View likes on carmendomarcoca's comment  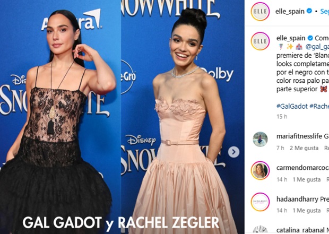click(307, 180)
